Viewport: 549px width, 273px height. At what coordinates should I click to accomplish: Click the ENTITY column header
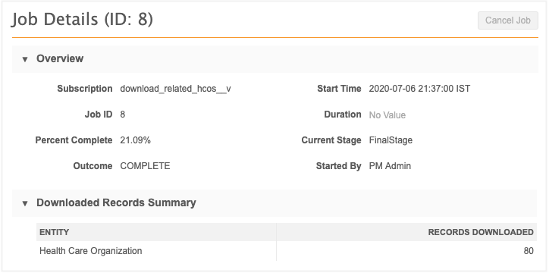tap(54, 232)
